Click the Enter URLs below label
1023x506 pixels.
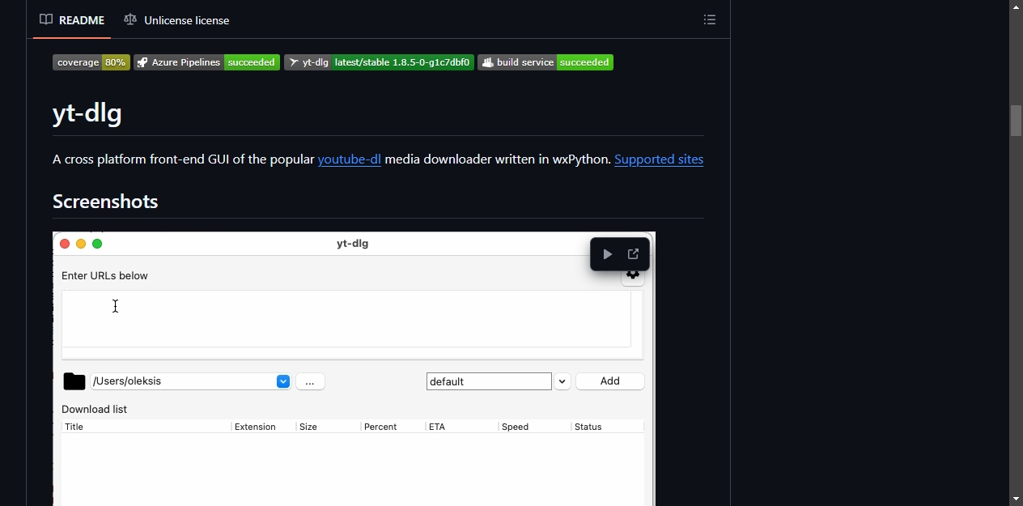[104, 275]
